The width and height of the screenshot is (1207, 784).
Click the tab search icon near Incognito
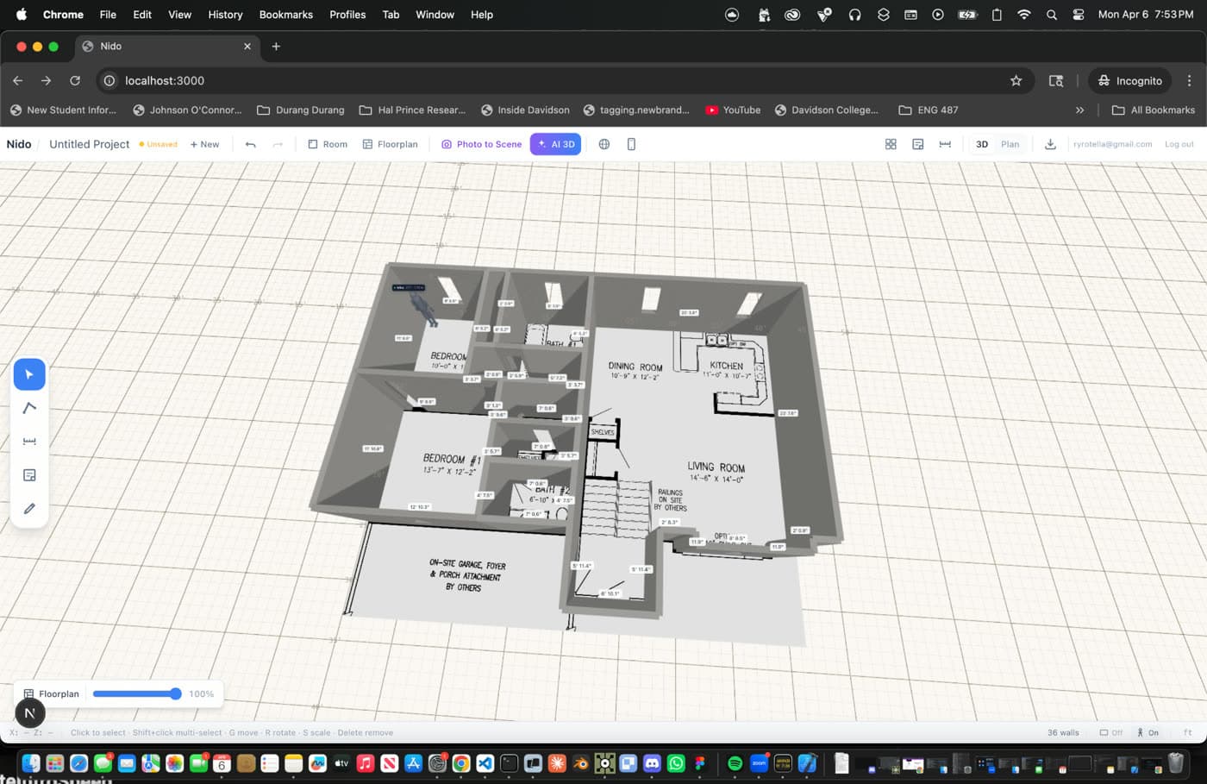1056,80
